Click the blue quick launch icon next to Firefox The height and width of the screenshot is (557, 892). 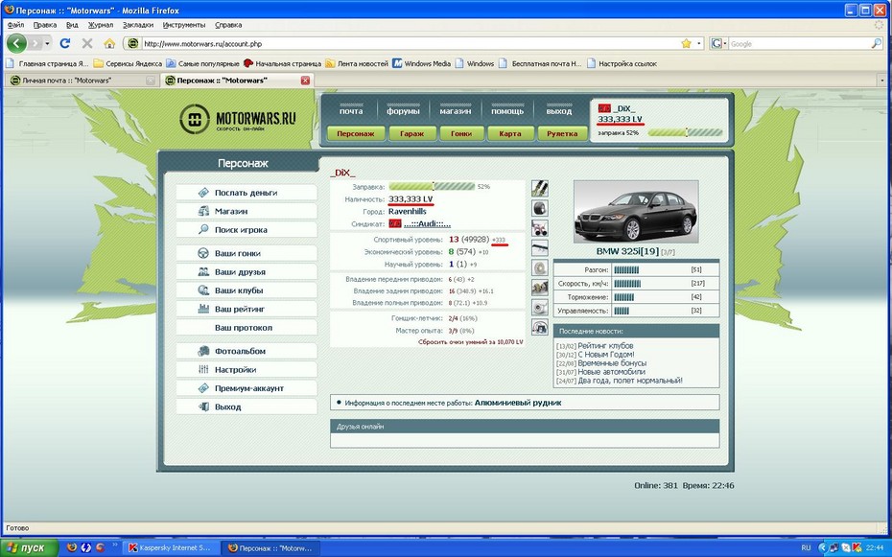pos(86,548)
